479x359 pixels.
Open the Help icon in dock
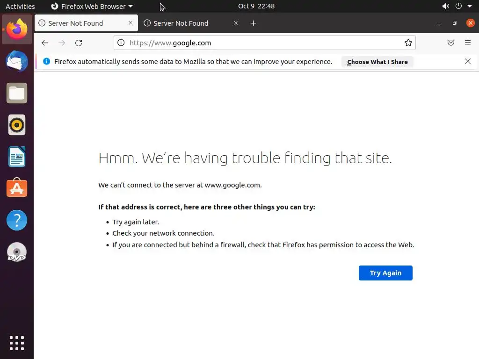click(x=17, y=220)
